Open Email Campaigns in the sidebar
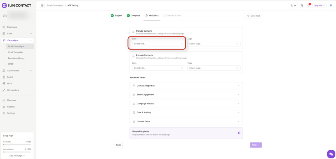336x159 pixels. click(x=20, y=46)
